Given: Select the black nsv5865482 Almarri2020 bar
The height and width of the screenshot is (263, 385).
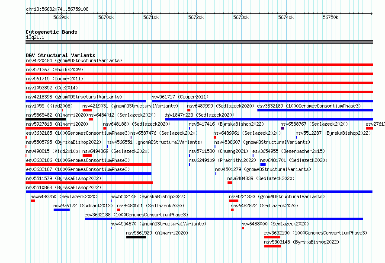Looking at the screenshot, I should coord(46,119).
